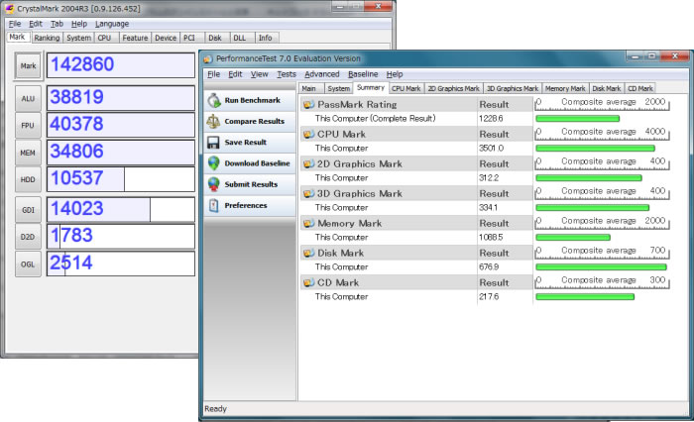Viewport: 694px width, 422px height.
Task: Open the CD Mark tab in PerformanceTest
Action: click(x=640, y=88)
